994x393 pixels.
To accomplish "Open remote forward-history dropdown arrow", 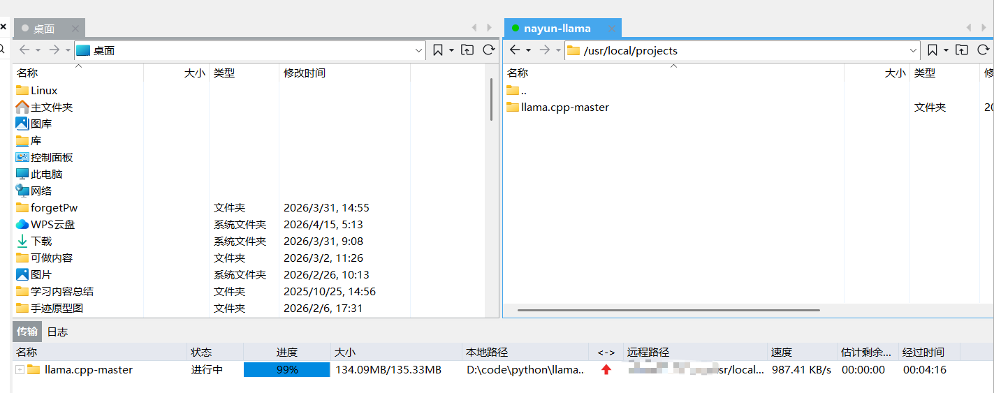I will pos(559,50).
